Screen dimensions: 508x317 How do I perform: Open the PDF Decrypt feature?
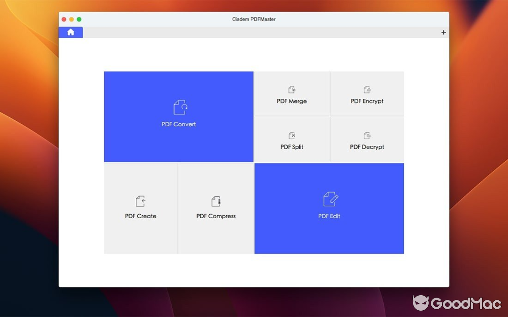click(x=367, y=139)
